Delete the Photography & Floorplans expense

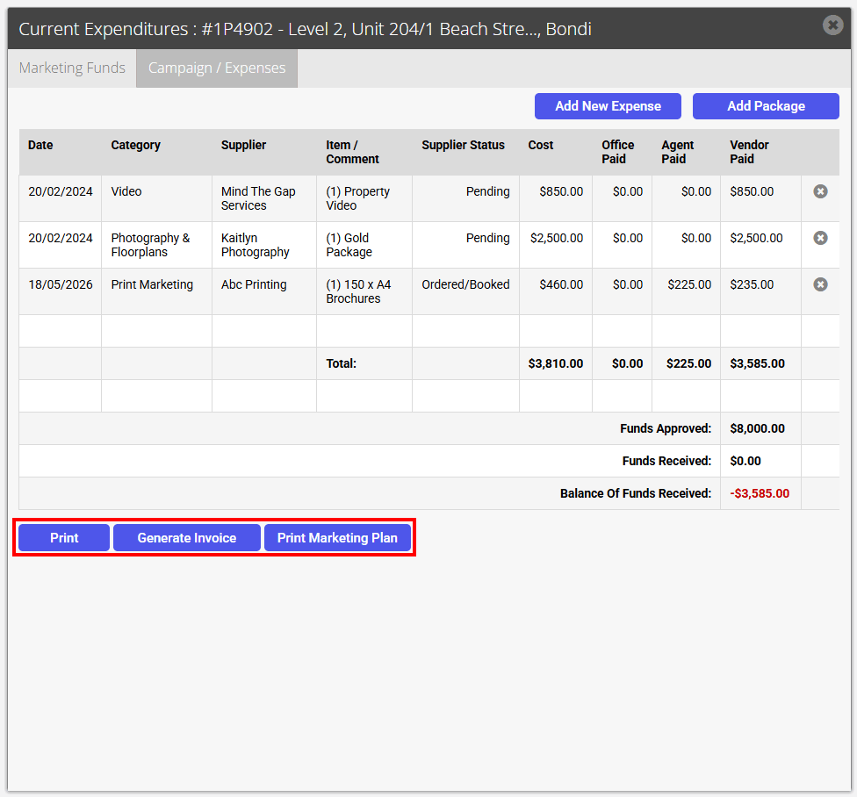coord(820,238)
